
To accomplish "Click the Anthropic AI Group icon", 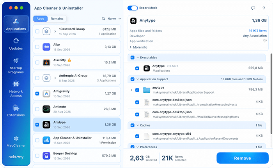I will tap(46, 78).
